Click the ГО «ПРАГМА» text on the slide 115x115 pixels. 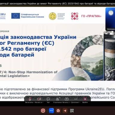point(91,16)
